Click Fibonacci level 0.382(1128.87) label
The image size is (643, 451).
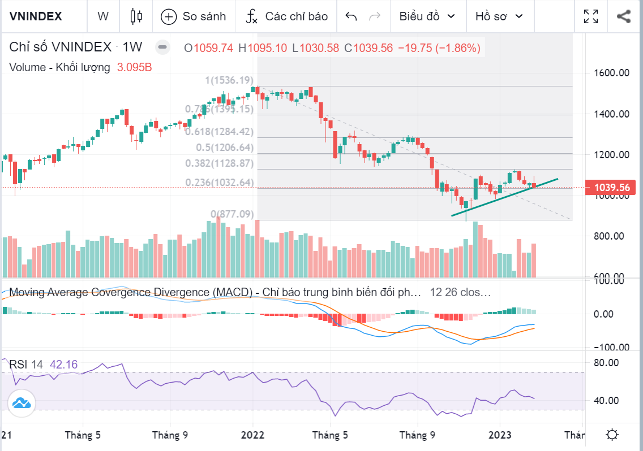click(220, 163)
